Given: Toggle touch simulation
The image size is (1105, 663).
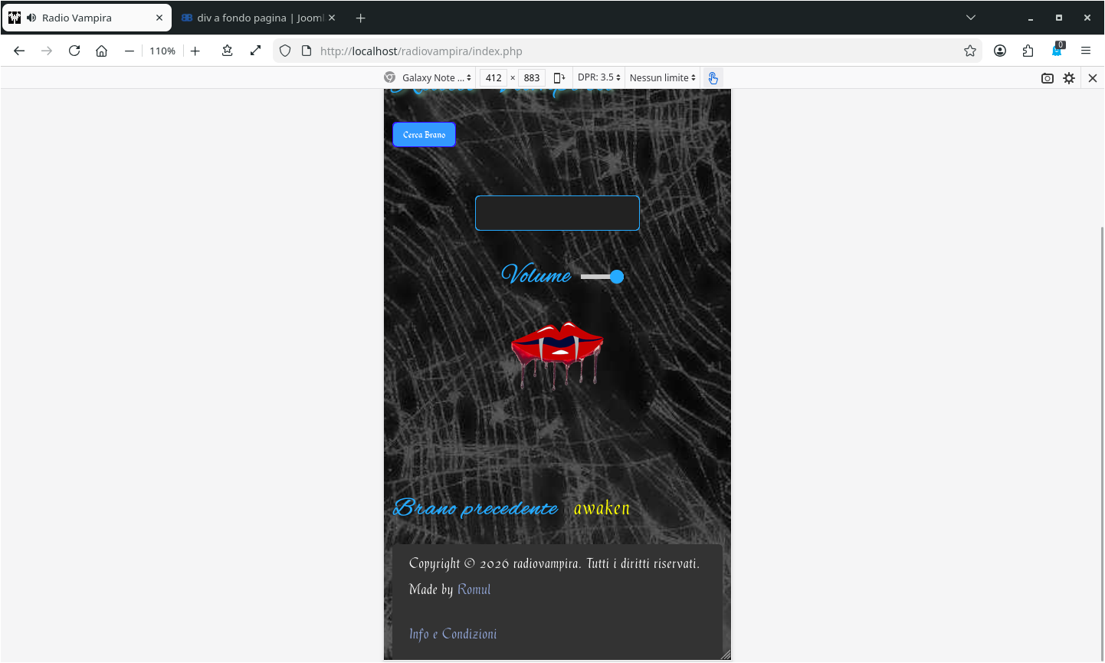Looking at the screenshot, I should (713, 77).
